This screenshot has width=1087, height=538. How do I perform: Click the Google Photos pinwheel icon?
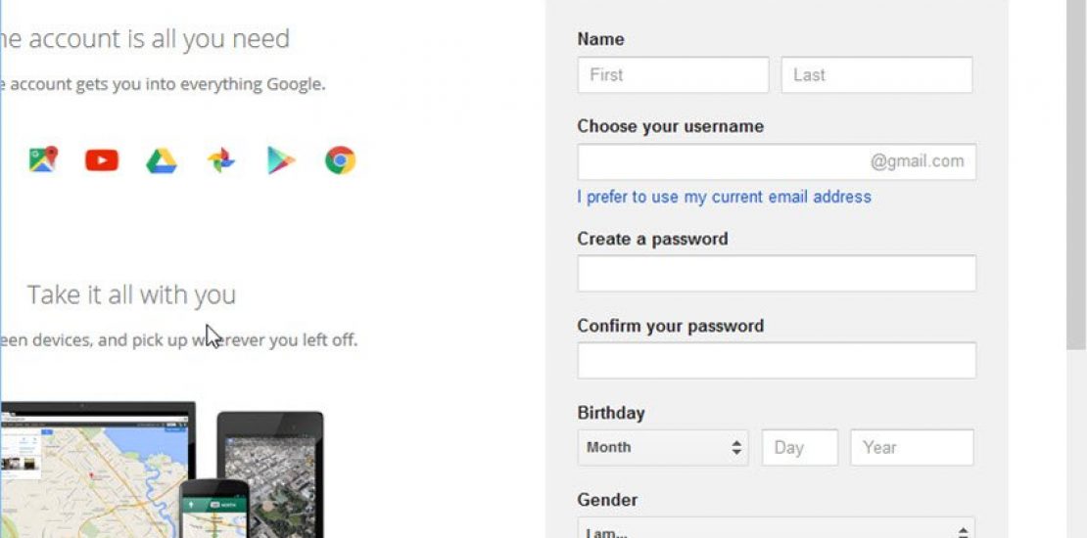(x=221, y=160)
